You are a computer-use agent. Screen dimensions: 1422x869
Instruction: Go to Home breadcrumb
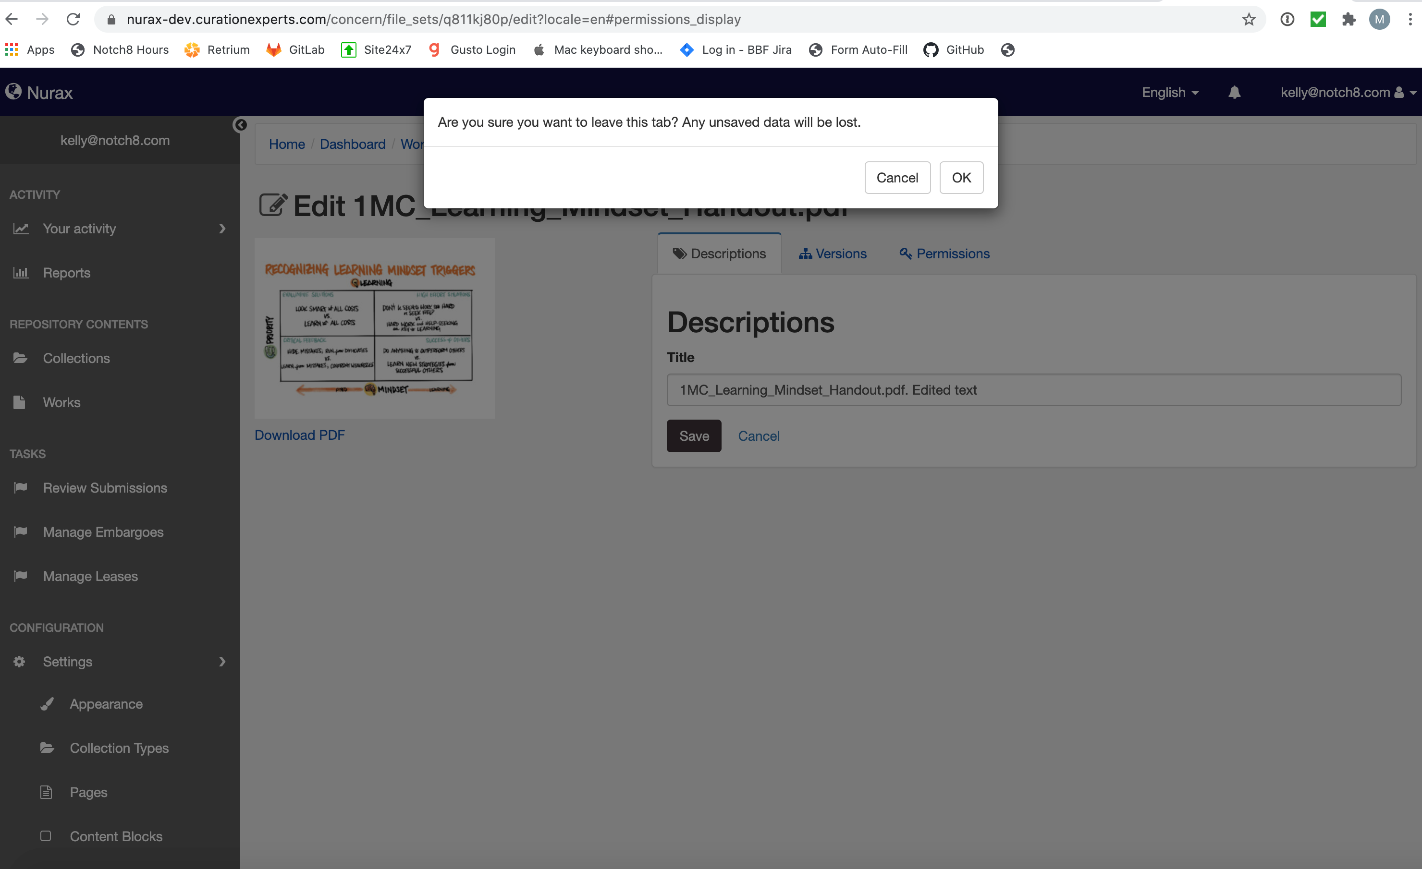click(287, 144)
